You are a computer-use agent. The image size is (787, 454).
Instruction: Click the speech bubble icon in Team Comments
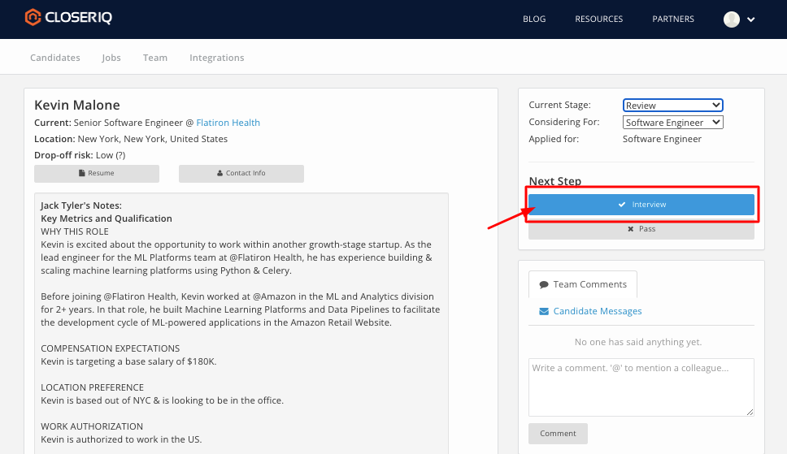click(543, 284)
